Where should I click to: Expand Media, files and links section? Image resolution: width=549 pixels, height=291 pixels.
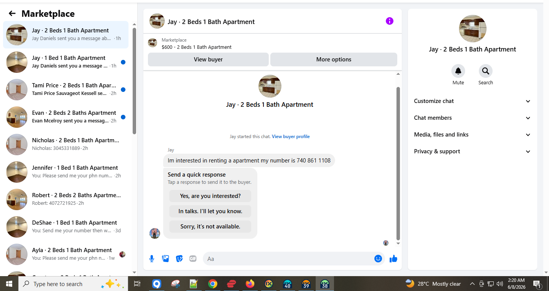472,135
